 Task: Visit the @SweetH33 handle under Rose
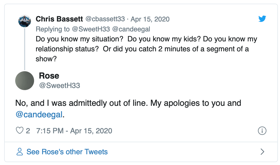click(x=60, y=85)
